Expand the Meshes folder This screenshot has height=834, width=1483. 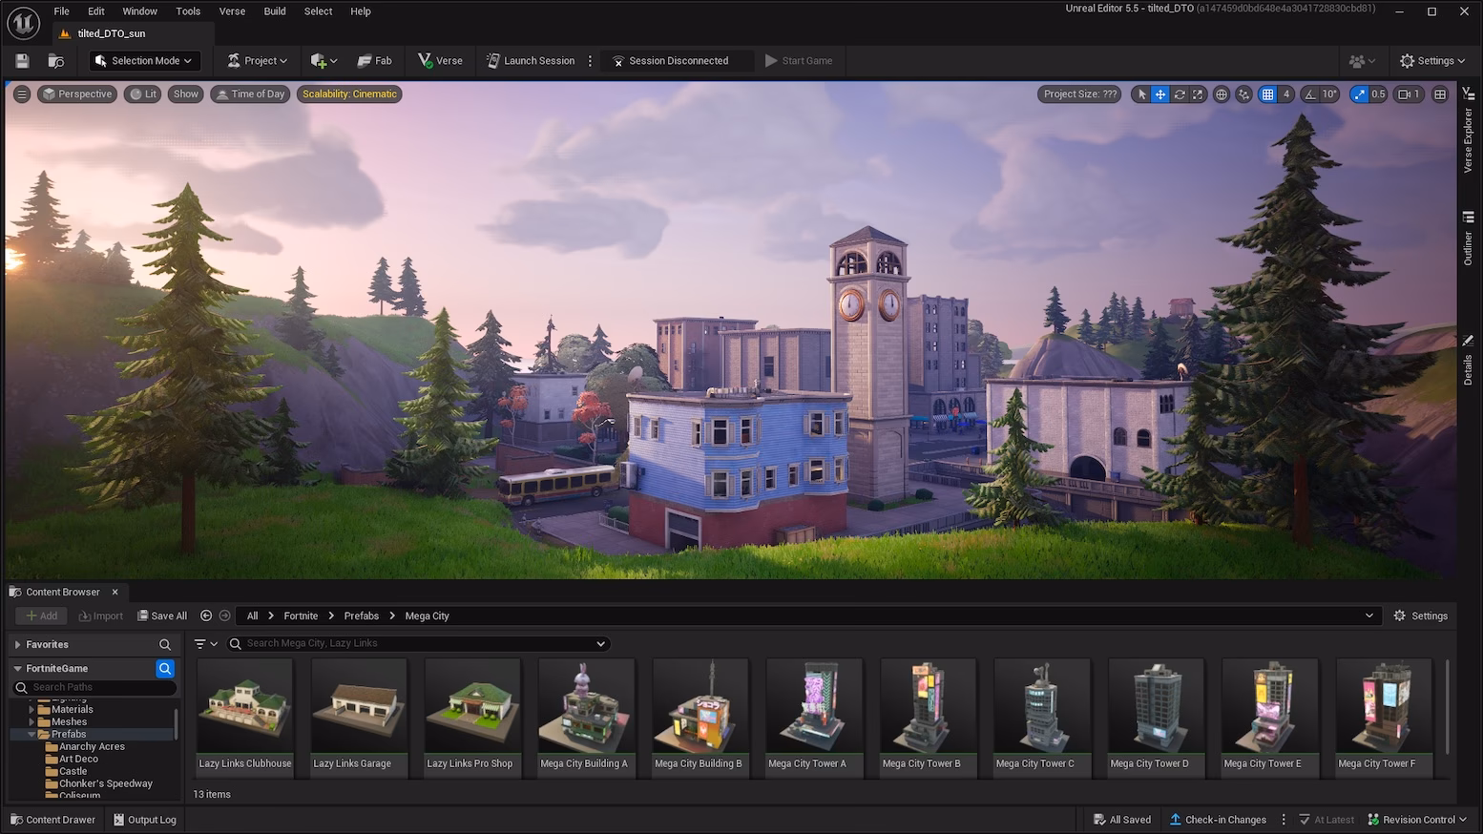click(31, 722)
